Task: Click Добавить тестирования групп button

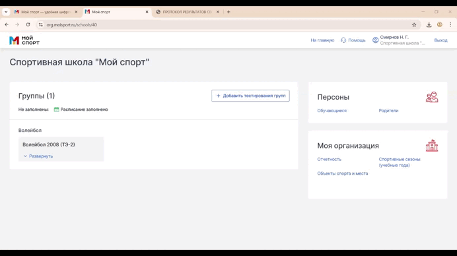Action: point(250,96)
